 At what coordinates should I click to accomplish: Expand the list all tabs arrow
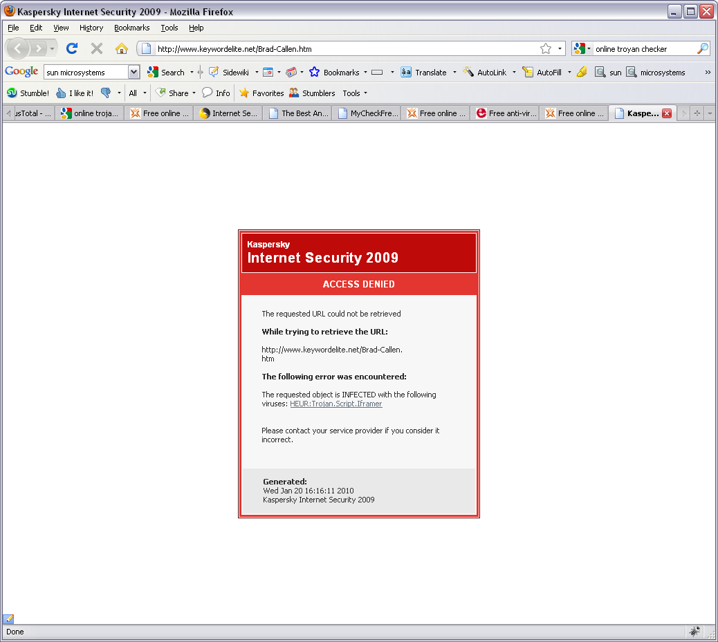710,113
